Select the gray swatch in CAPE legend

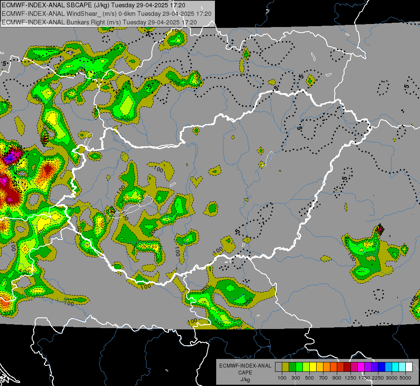coord(278,367)
